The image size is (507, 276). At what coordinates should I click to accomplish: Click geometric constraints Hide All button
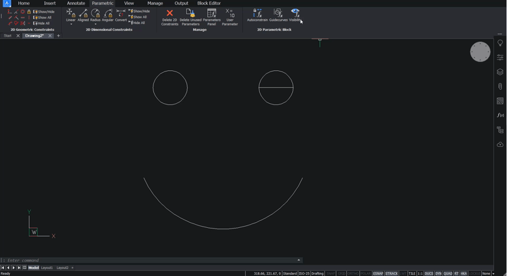coord(41,23)
